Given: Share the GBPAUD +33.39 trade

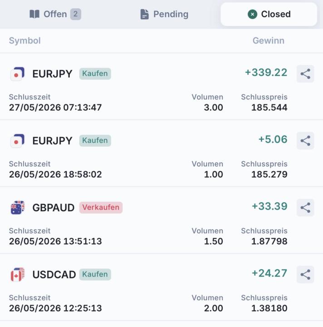Looking at the screenshot, I should click(305, 208).
